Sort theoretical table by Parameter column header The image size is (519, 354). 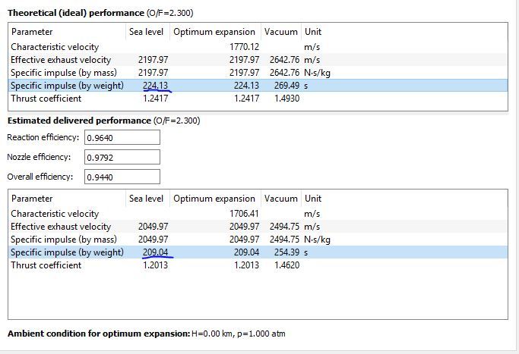67,32
